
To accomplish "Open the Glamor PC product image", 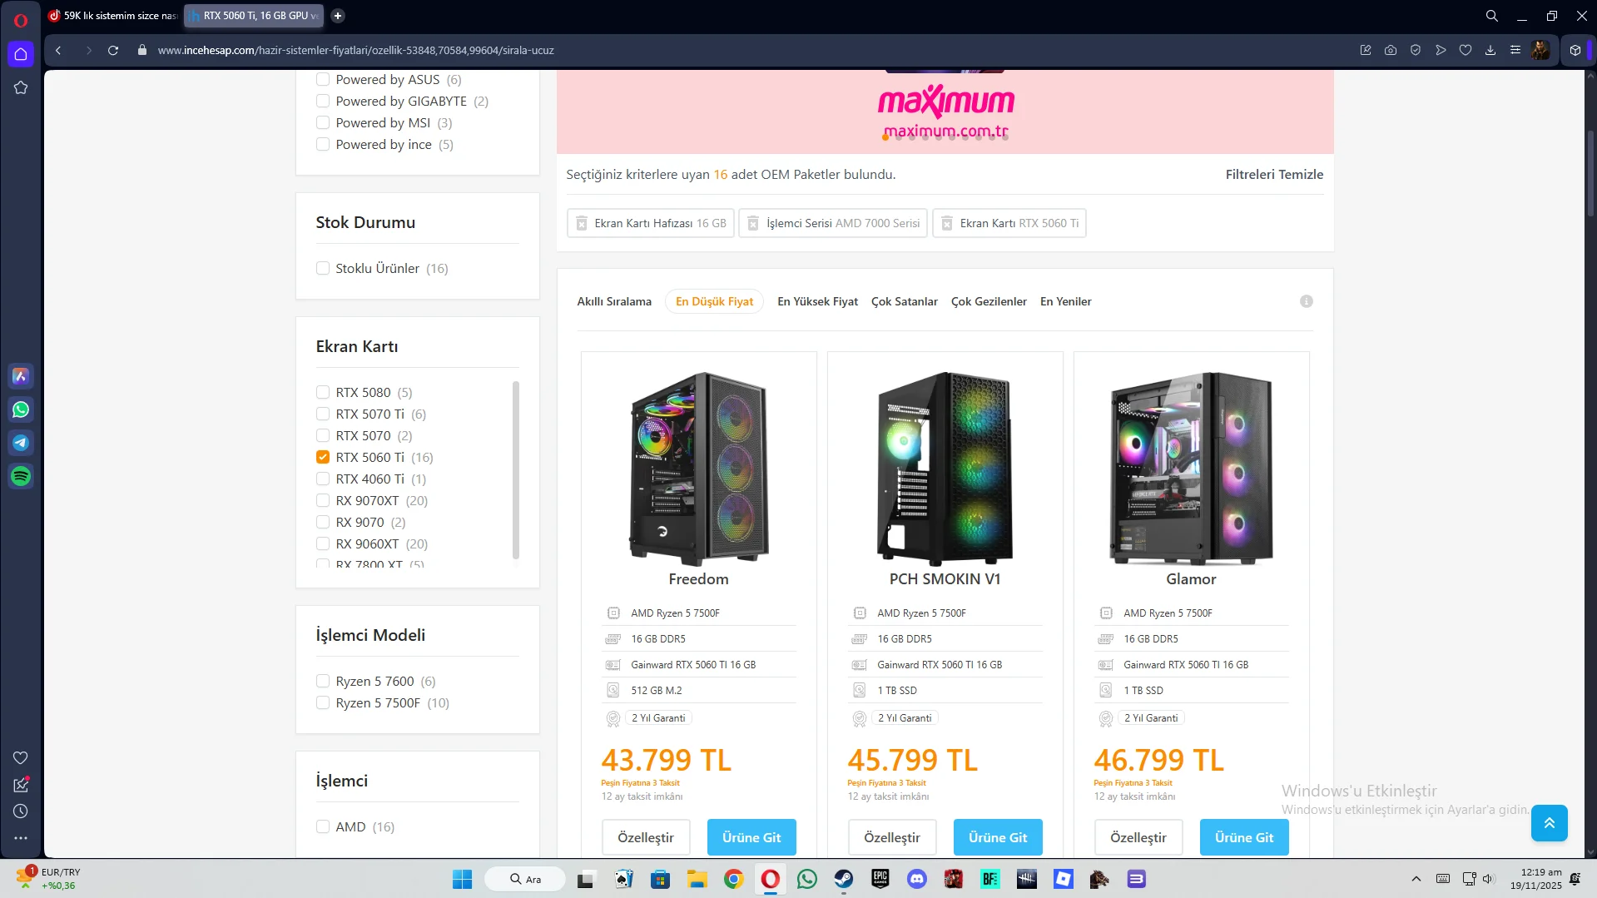I will point(1191,469).
